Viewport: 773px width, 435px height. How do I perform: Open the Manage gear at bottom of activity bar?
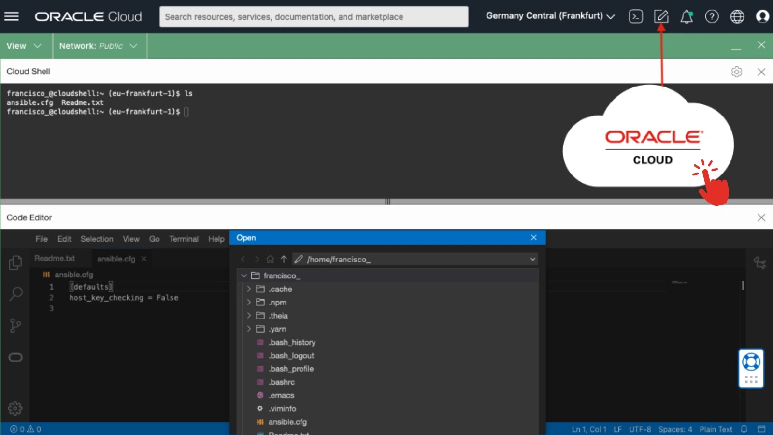coord(15,407)
